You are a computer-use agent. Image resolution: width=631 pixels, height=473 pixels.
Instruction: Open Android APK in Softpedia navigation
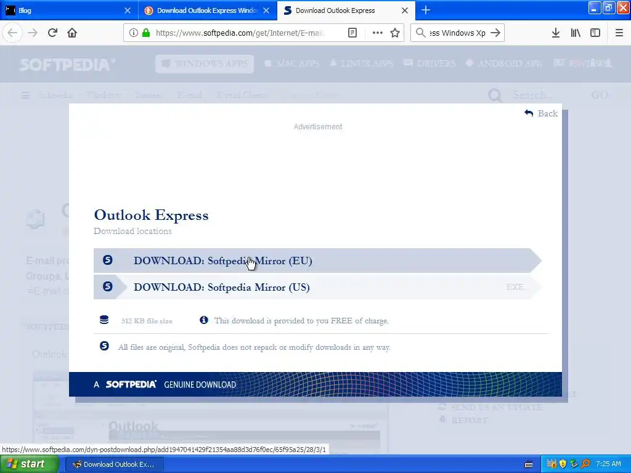pos(504,63)
